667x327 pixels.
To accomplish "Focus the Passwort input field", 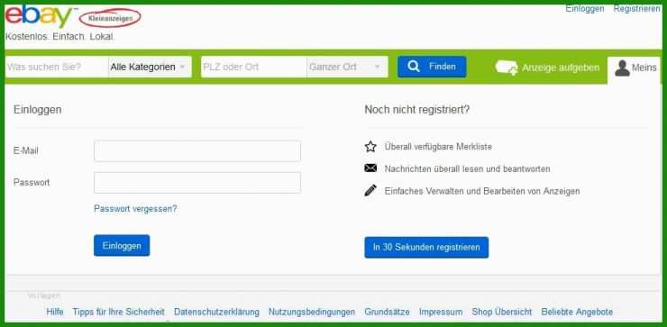I will (197, 183).
